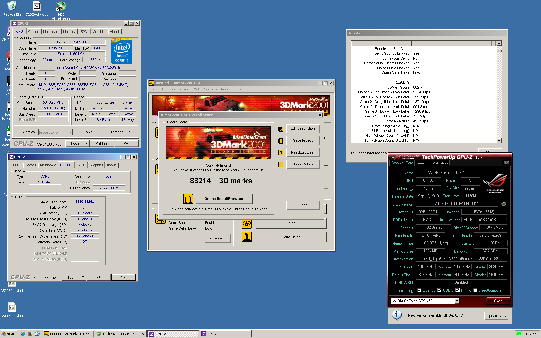Open the SPD tab in the CPU-Z memory window
Screen dimensions: 541x338
point(81,165)
